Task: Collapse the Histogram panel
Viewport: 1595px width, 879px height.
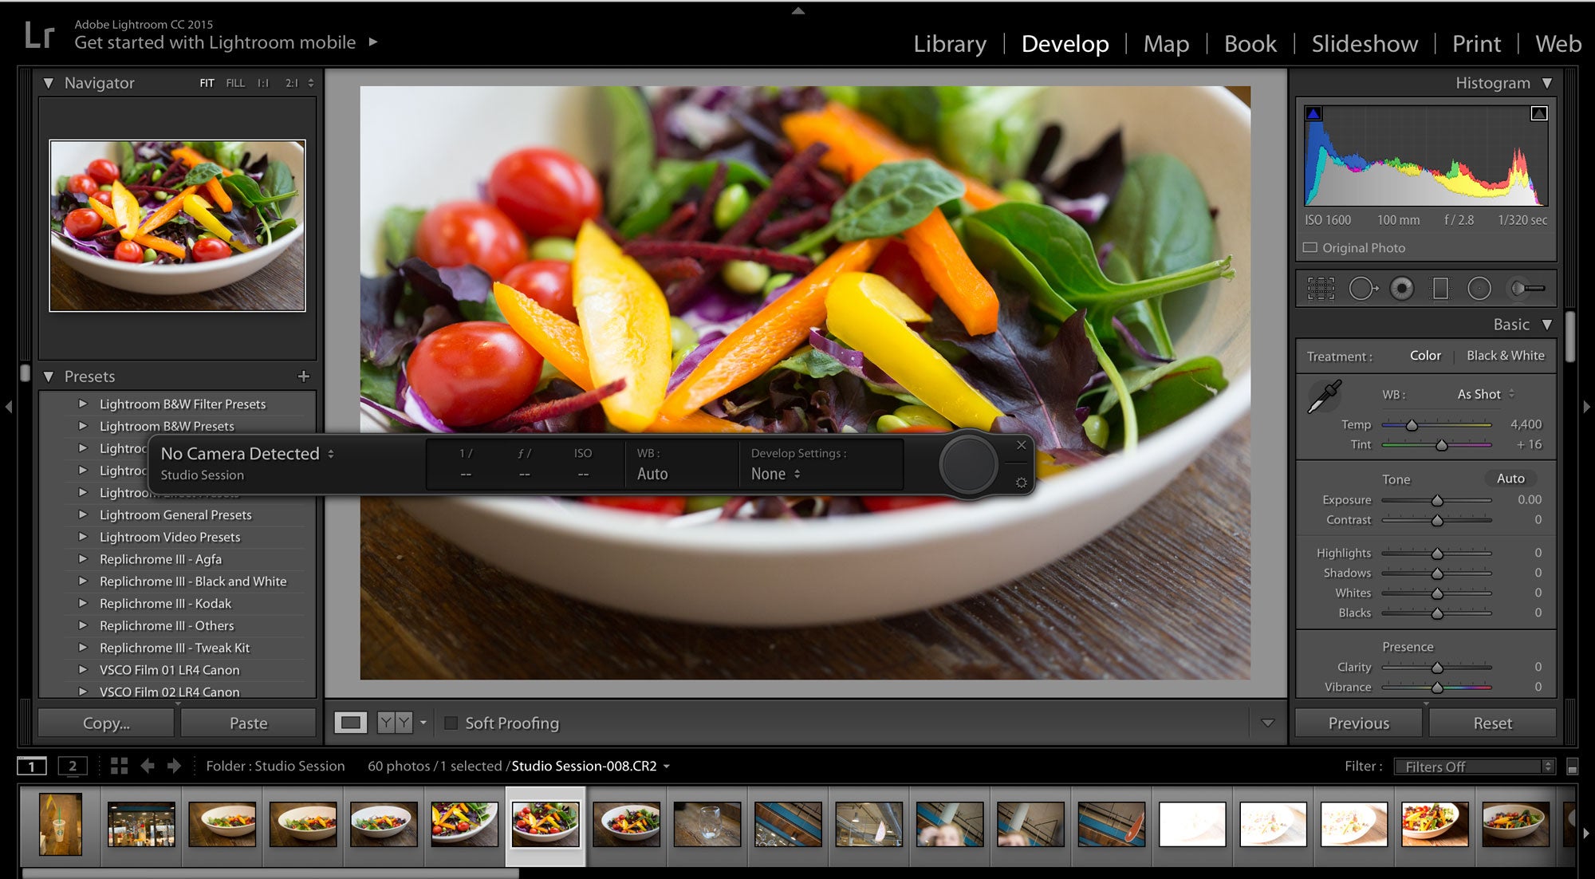Action: tap(1547, 83)
